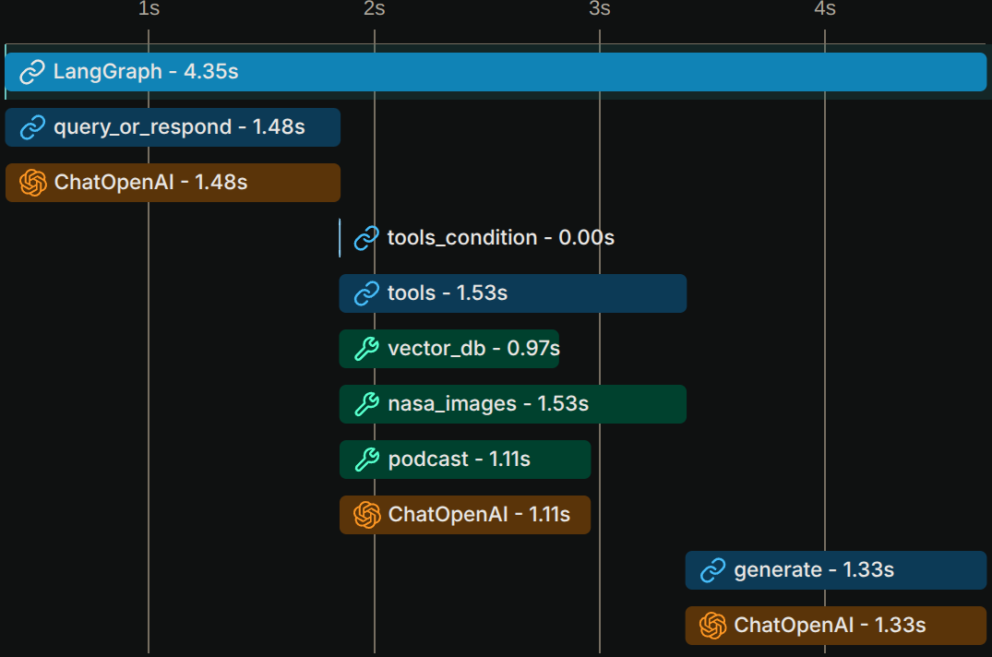This screenshot has width=992, height=657.
Task: Click the 4s time axis label
Action: [825, 9]
